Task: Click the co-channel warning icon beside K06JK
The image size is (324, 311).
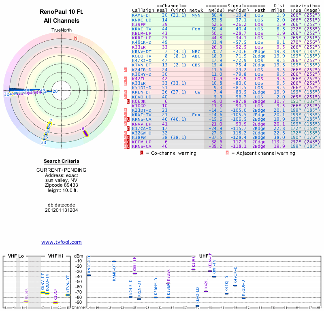Action: 128,101
